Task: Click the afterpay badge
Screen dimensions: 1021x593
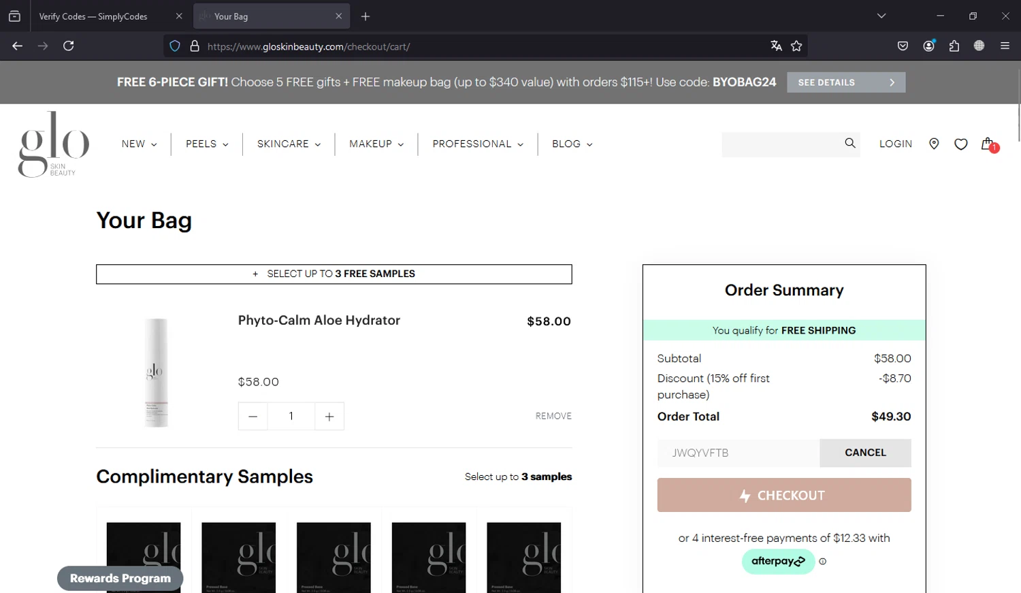Action: pyautogui.click(x=778, y=562)
